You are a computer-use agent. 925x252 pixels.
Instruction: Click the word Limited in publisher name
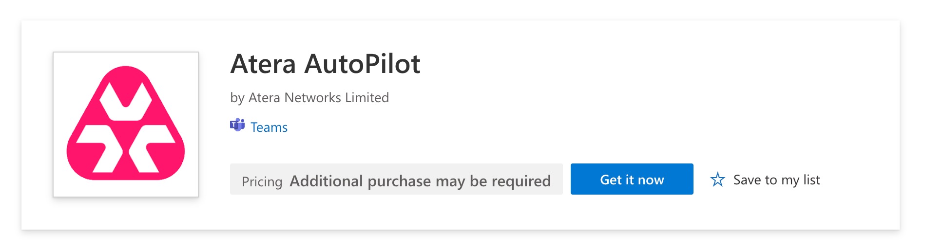(x=366, y=98)
